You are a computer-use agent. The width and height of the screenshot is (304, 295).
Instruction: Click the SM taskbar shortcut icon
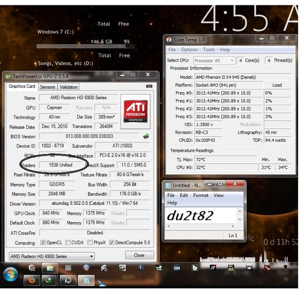177,268
